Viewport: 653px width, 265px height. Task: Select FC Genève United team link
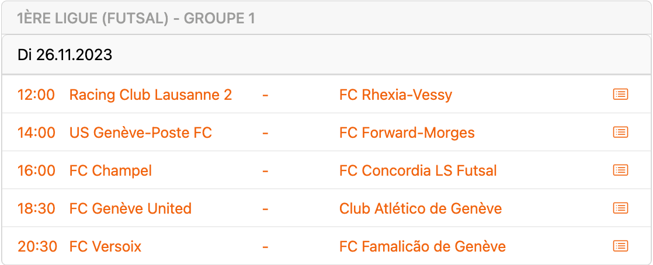pyautogui.click(x=130, y=208)
